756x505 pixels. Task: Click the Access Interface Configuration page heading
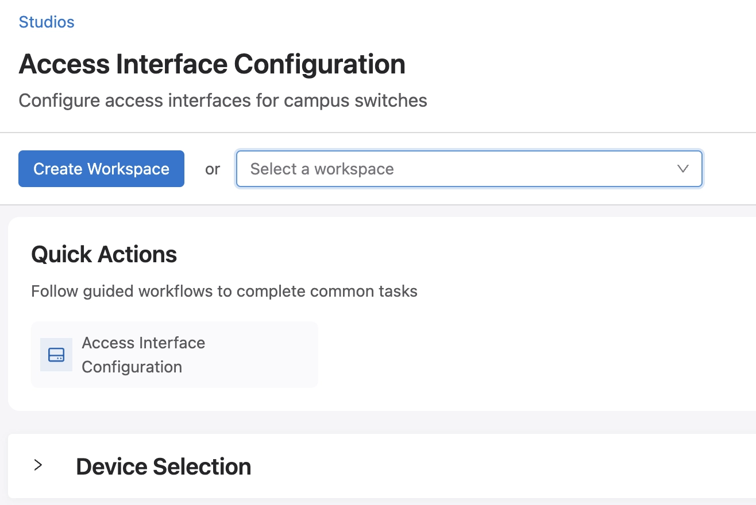click(x=212, y=64)
